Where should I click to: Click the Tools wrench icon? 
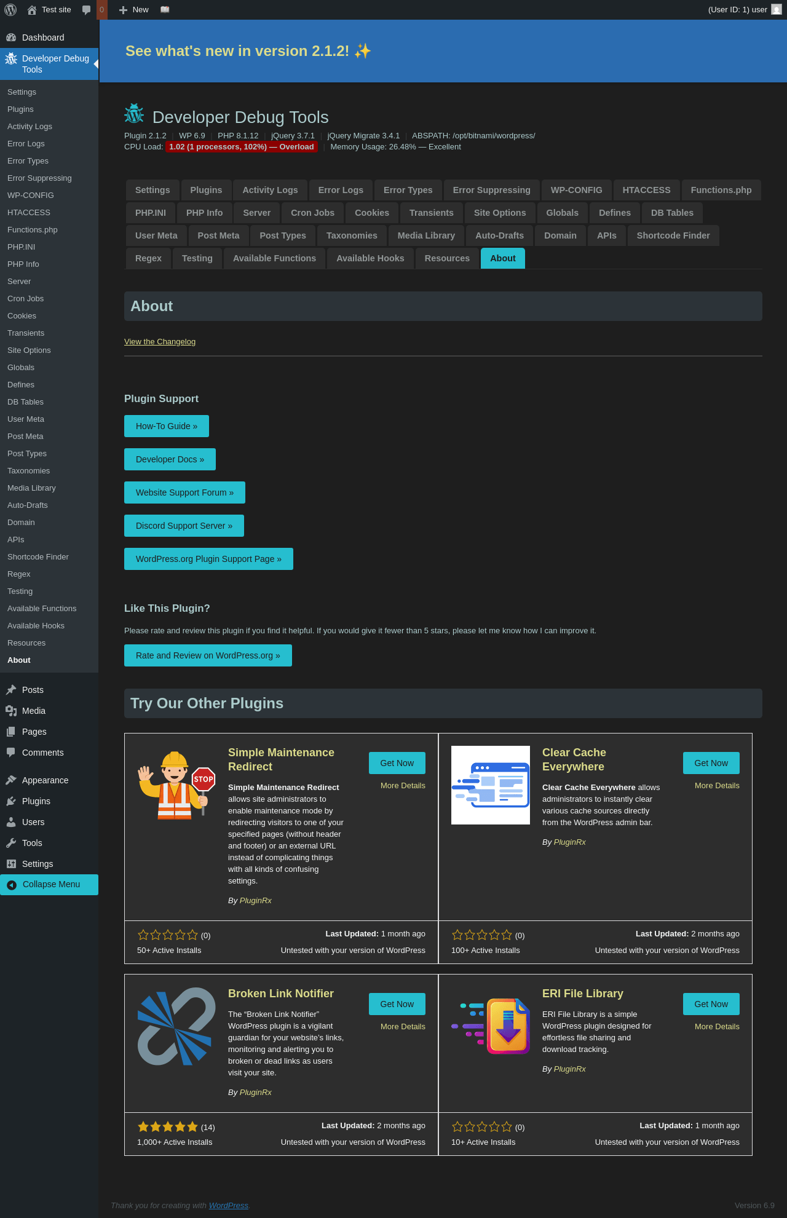click(11, 843)
